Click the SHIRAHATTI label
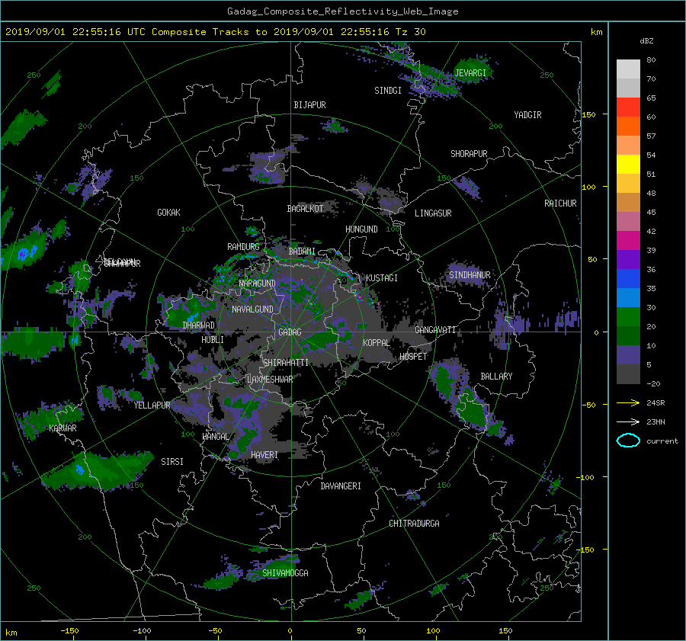 pyautogui.click(x=286, y=363)
